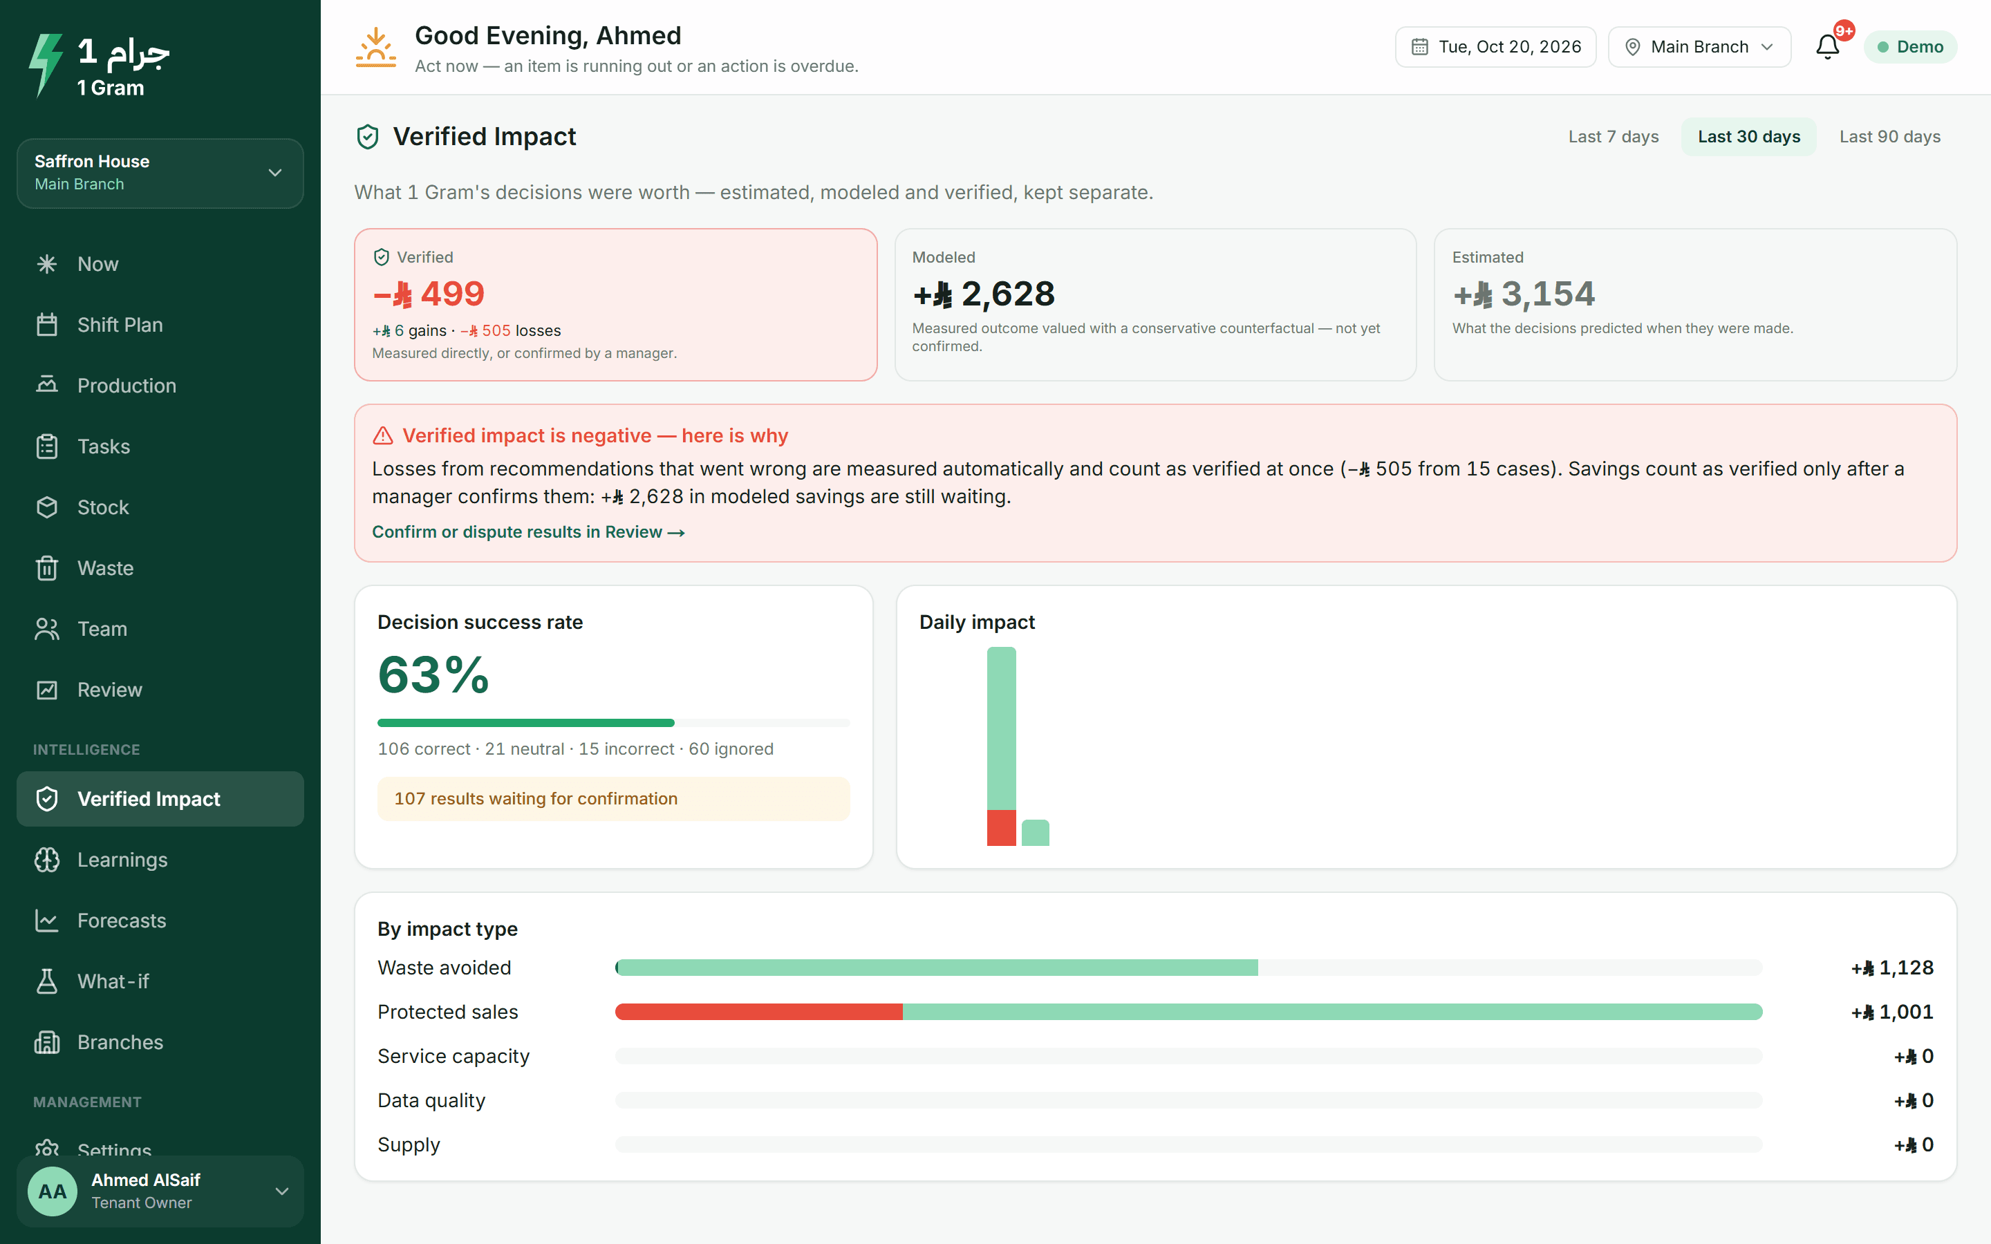Screen dimensions: 1991x1244
Task: Click the Tasks clipboard icon
Action: pyautogui.click(x=47, y=446)
